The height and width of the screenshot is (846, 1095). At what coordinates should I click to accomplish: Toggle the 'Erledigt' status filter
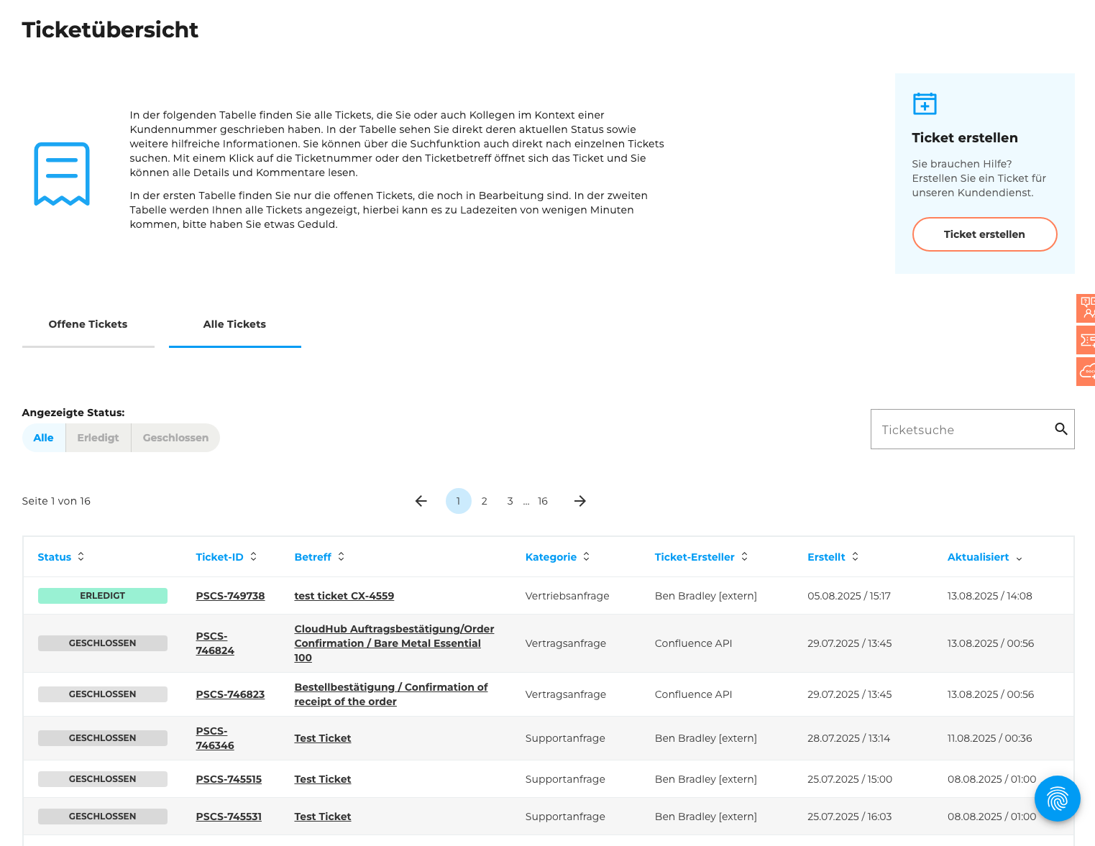98,438
